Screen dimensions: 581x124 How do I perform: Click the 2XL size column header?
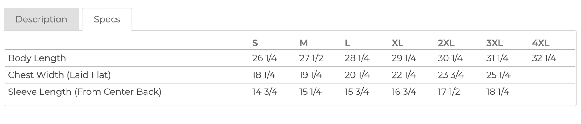point(446,43)
